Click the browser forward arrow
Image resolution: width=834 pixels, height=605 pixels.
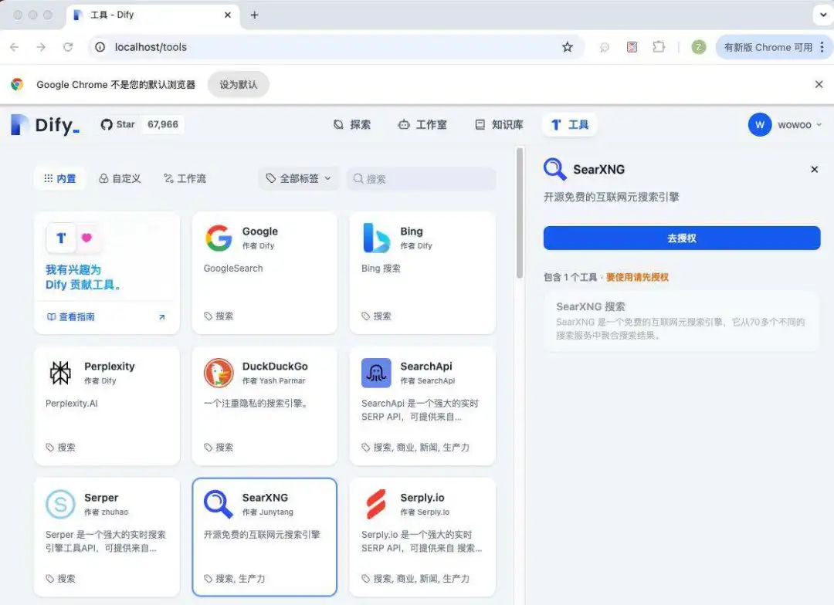41,47
